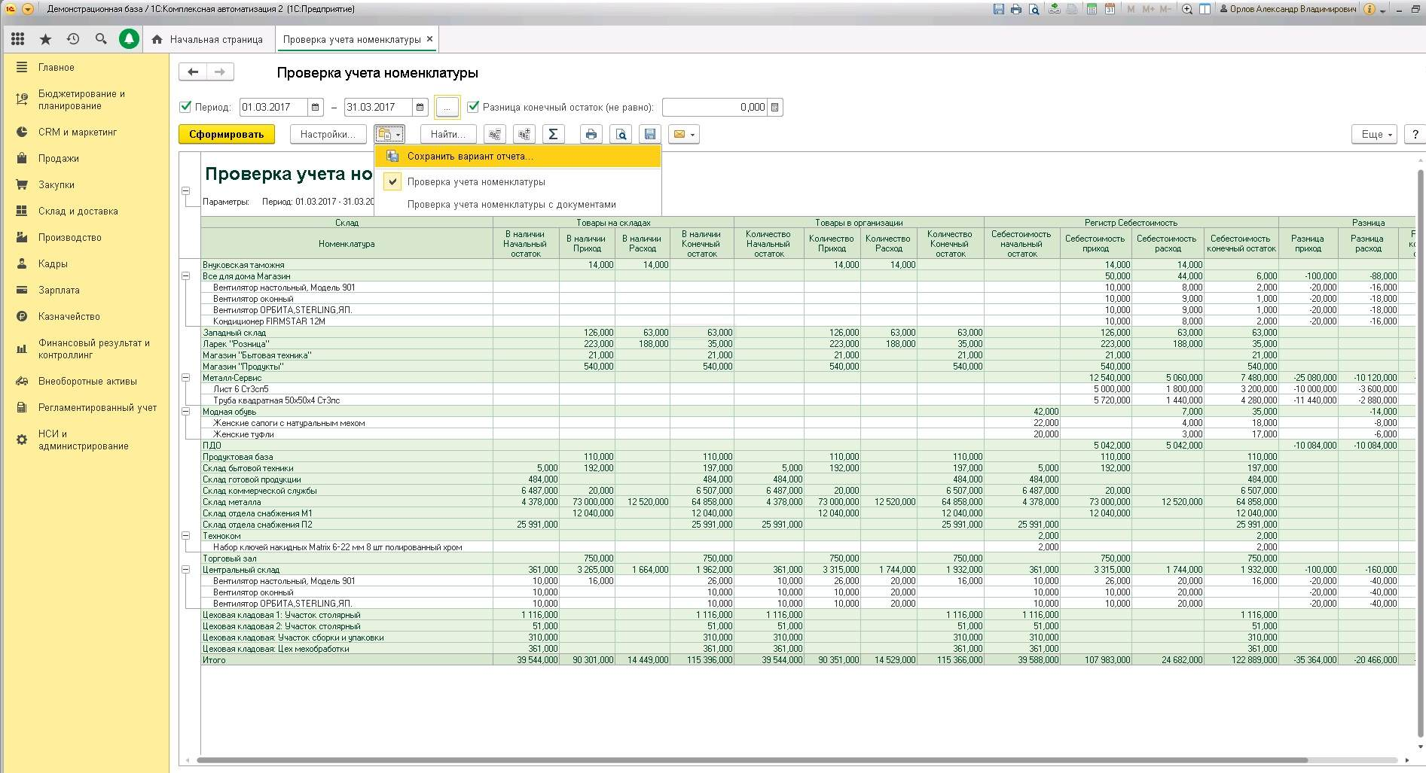Open the info icon in title bar
The height and width of the screenshot is (773, 1426).
(1370, 9)
